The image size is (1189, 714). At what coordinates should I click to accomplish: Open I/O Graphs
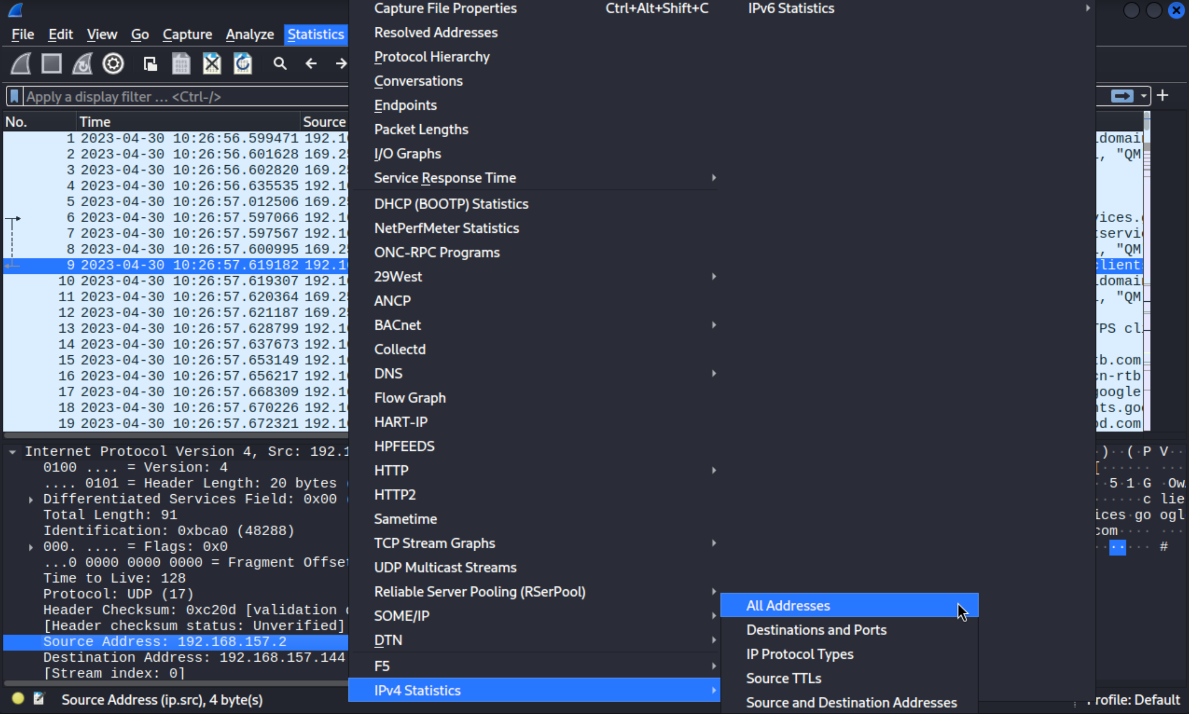pos(534,154)
